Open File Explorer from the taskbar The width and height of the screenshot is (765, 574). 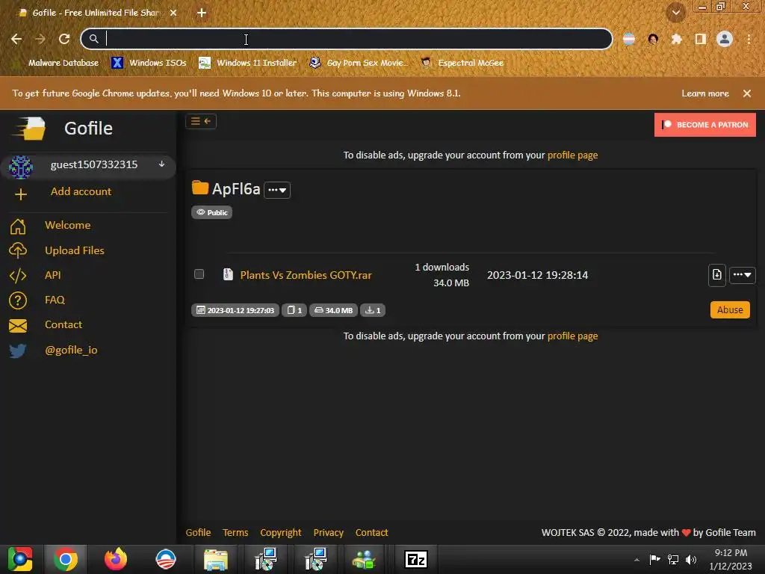pos(216,559)
